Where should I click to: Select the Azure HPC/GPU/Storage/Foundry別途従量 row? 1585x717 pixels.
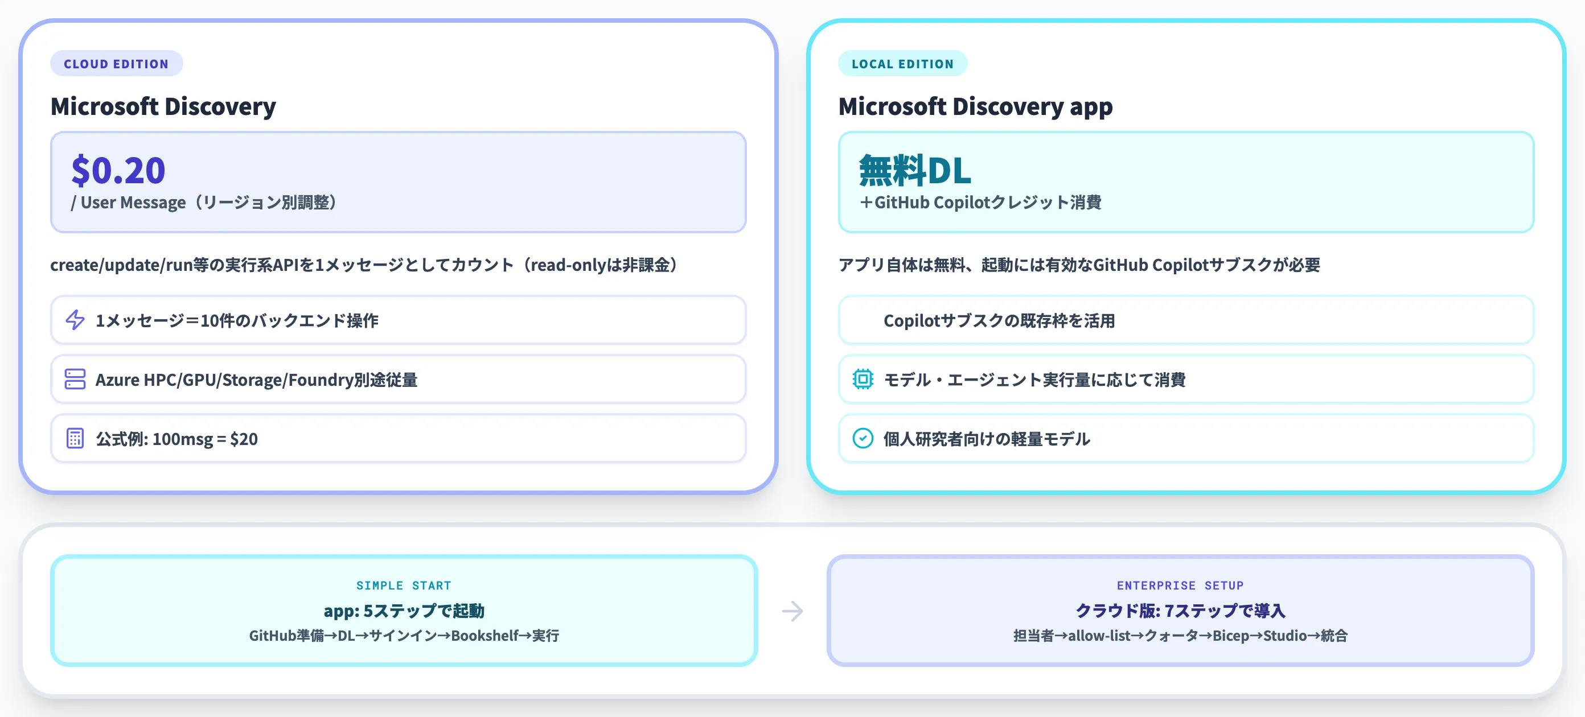pos(398,379)
